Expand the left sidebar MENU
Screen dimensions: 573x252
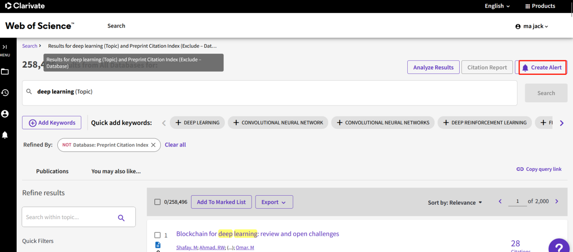(x=5, y=50)
